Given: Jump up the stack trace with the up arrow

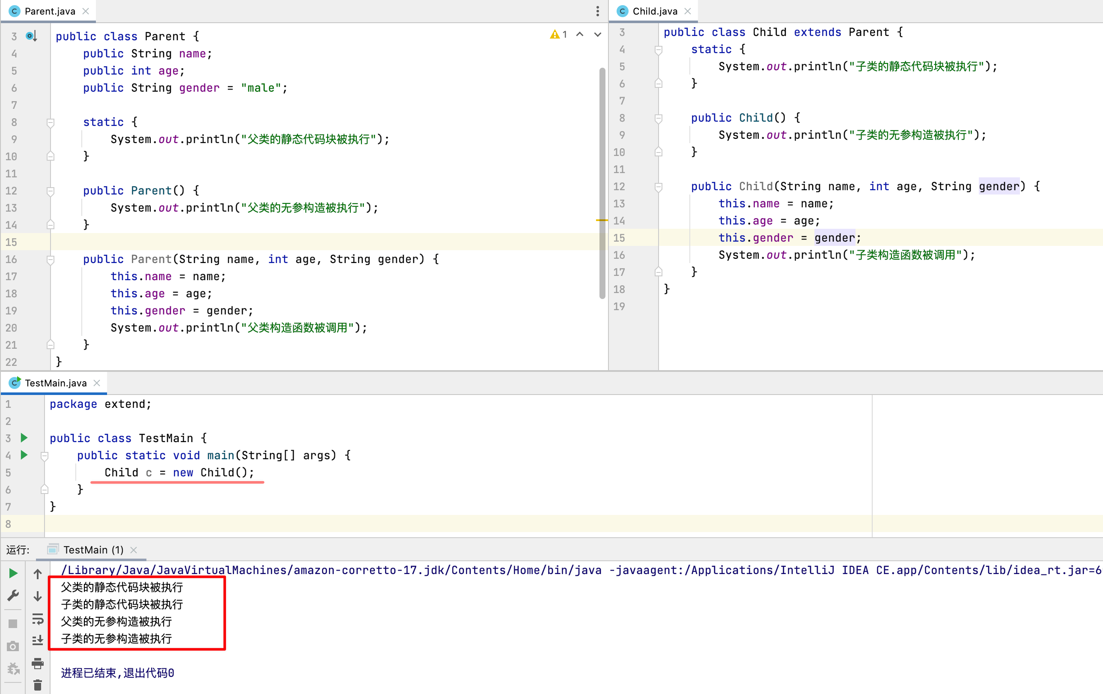Looking at the screenshot, I should [x=38, y=574].
